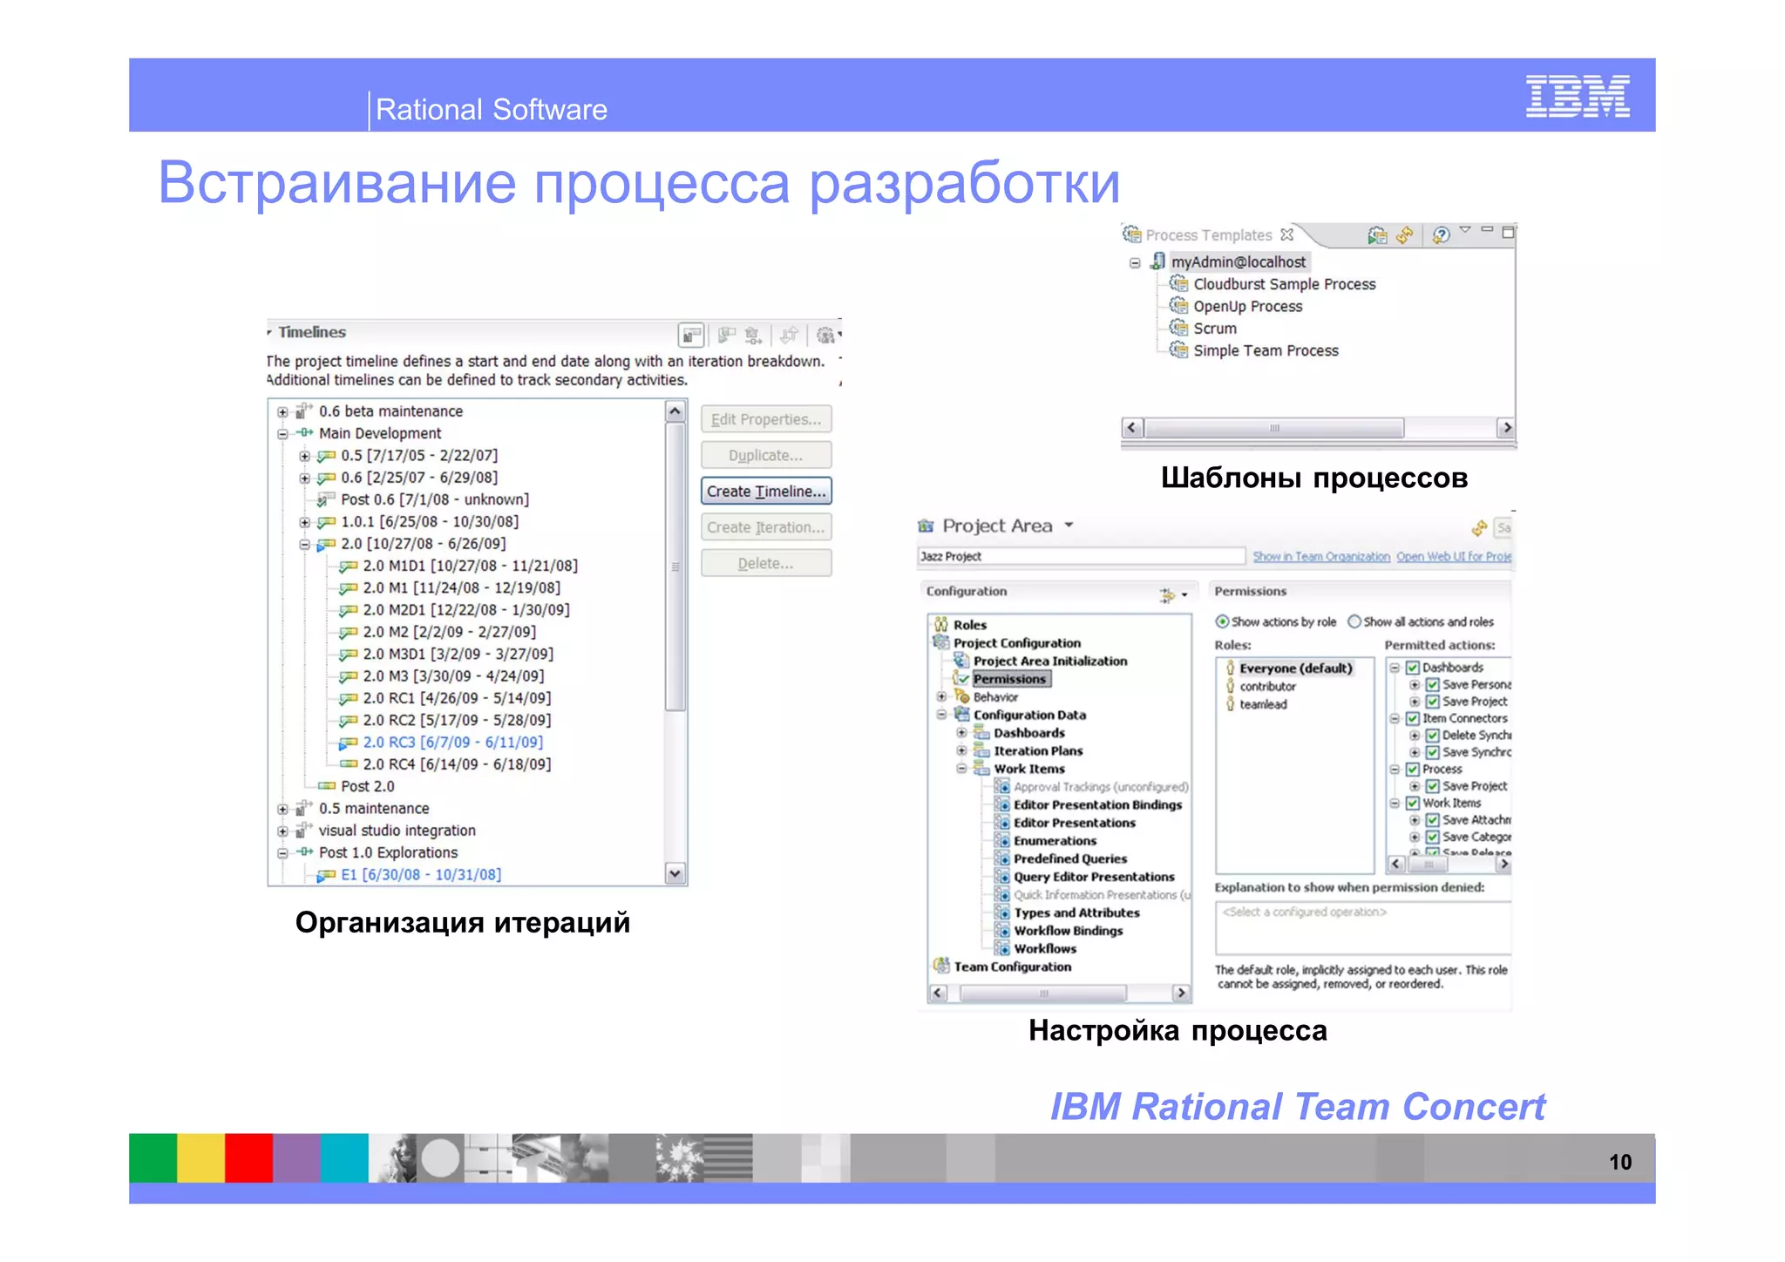The width and height of the screenshot is (1785, 1262).
Task: Click refresh icon in Project Area header
Action: tap(1479, 528)
